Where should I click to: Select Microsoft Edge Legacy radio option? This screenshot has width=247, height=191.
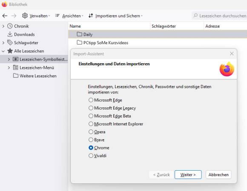pos(91,108)
